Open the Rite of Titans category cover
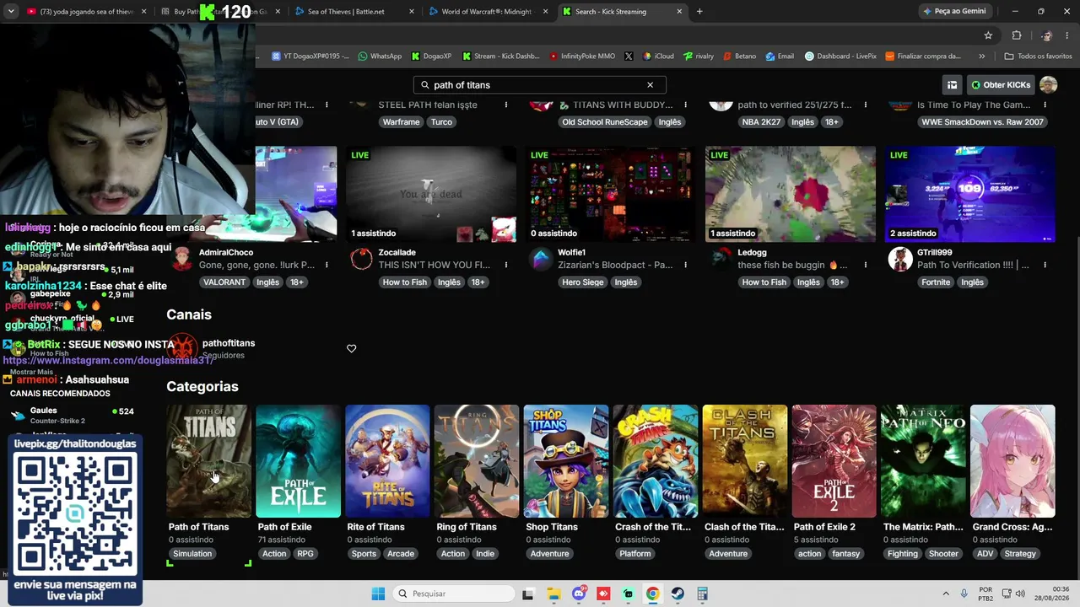 click(x=387, y=461)
